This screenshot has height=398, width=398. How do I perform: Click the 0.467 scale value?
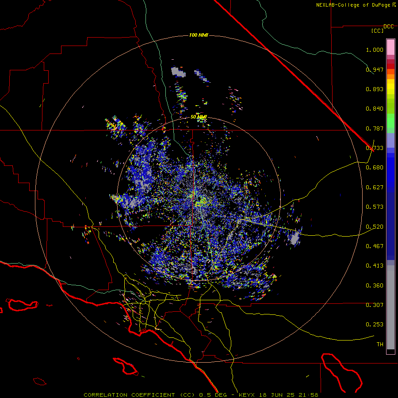click(375, 246)
